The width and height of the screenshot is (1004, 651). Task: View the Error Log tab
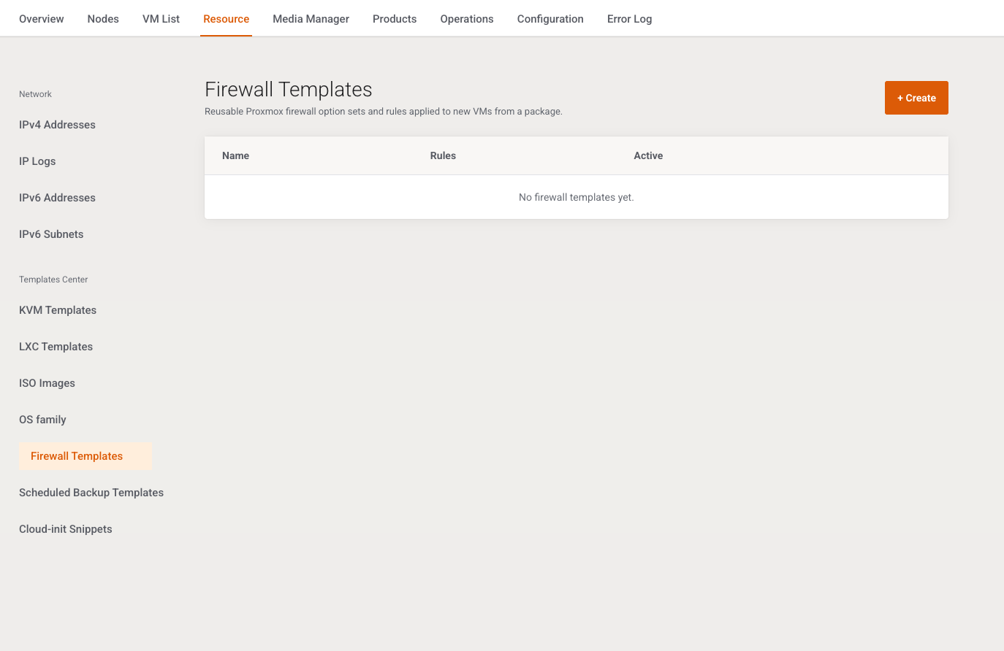click(630, 19)
